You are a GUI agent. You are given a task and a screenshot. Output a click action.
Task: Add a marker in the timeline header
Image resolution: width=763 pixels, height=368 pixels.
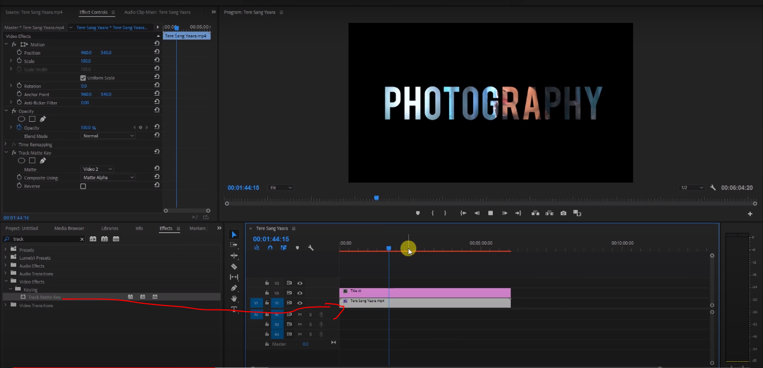click(x=298, y=248)
